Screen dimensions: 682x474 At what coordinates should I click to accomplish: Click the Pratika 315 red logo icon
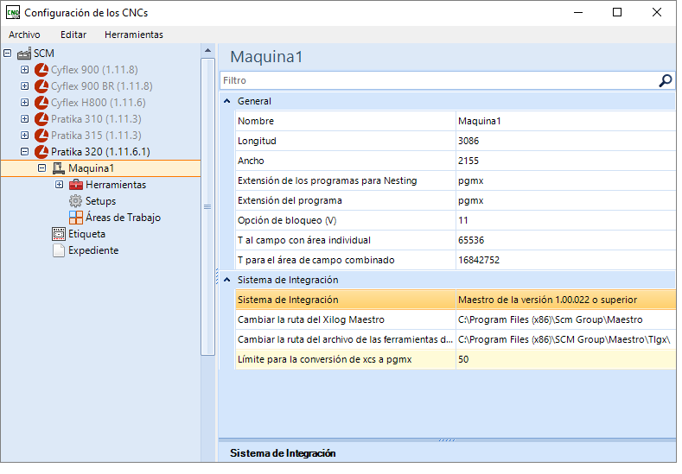click(41, 136)
